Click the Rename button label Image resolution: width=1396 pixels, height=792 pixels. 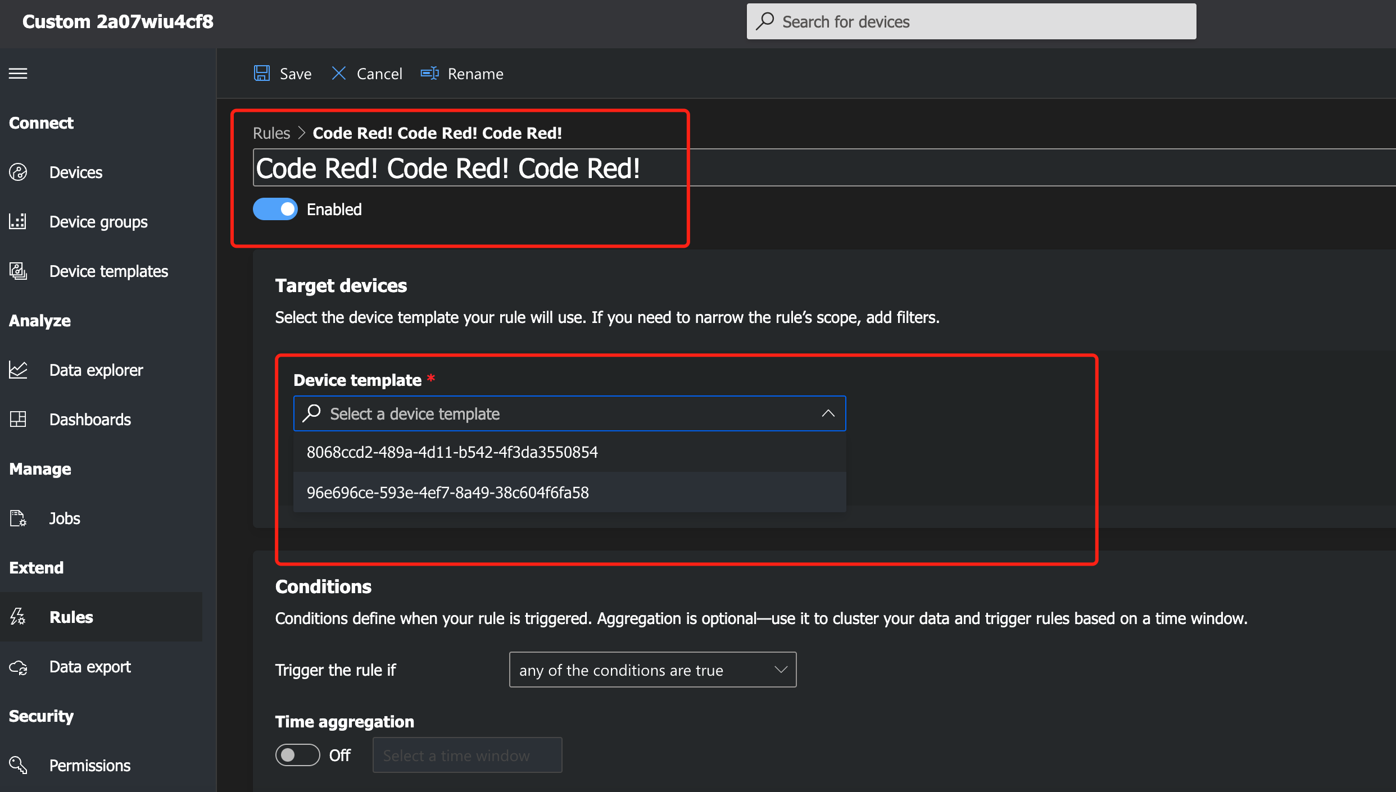coord(475,74)
